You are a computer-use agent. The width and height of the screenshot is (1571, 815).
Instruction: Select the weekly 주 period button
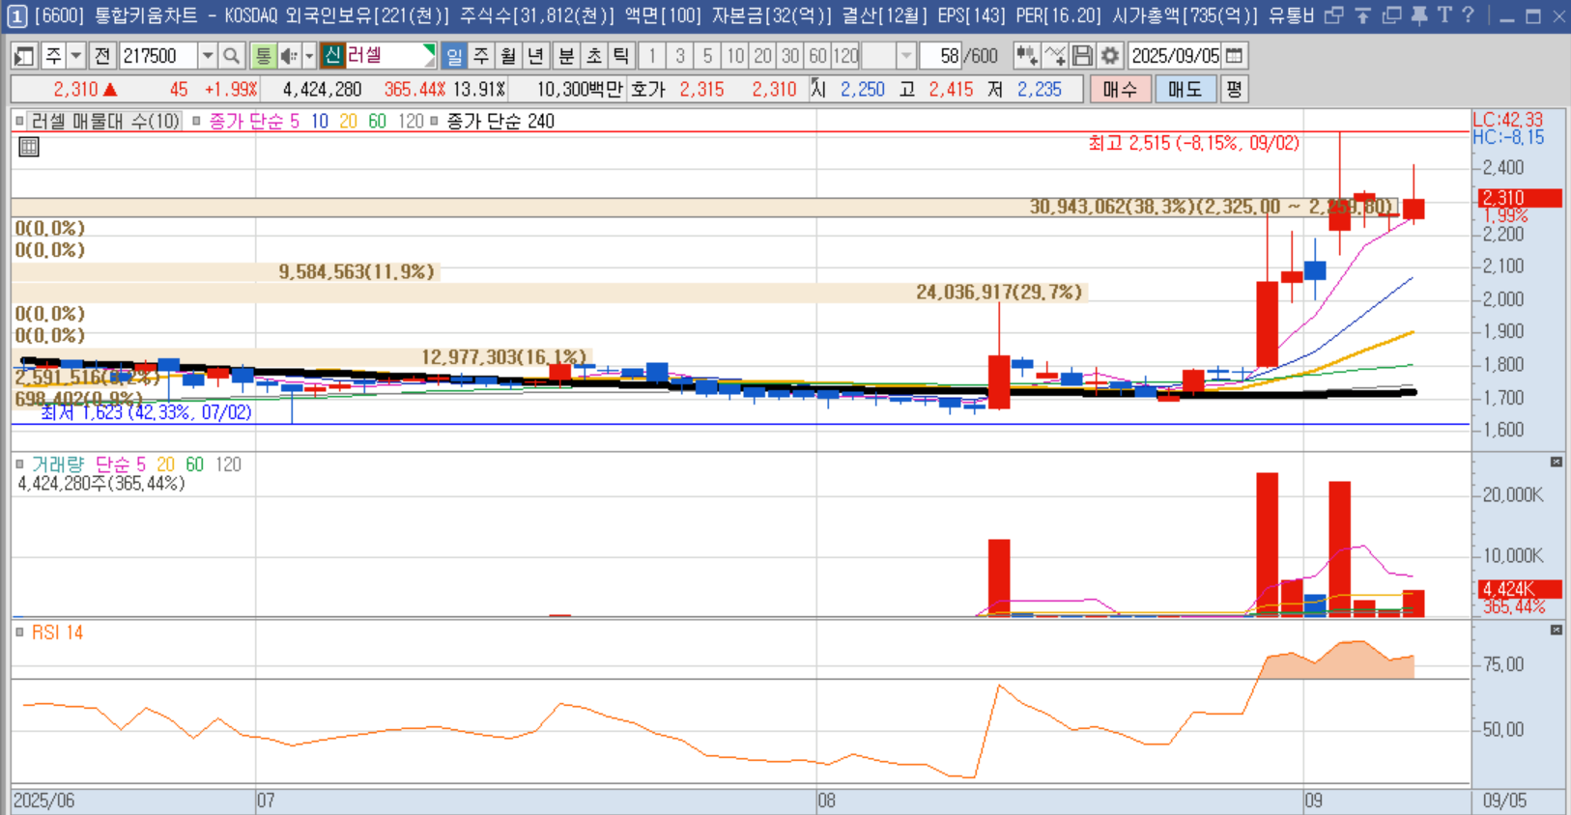[481, 56]
